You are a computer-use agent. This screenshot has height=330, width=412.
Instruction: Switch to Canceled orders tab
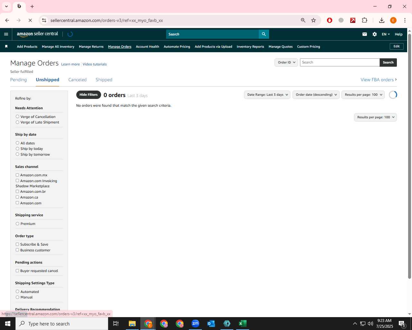coord(77,80)
